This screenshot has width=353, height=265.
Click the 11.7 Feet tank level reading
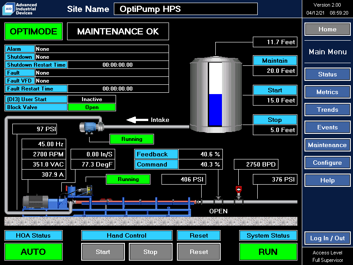click(x=275, y=42)
